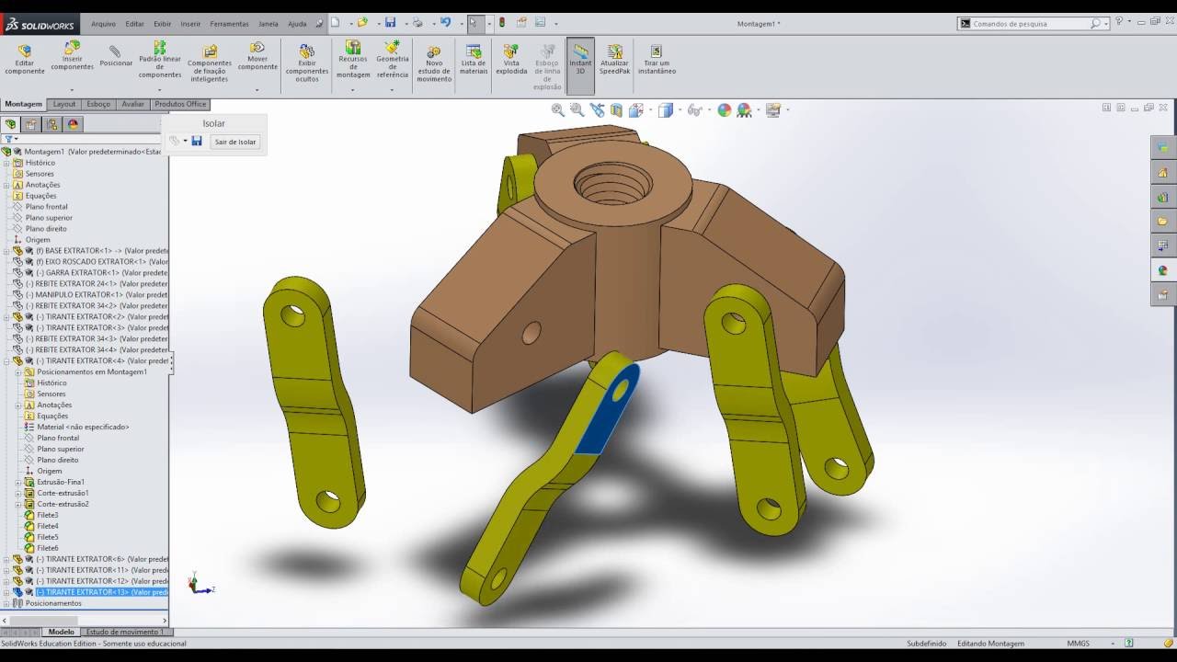Select Mover componente tool
The height and width of the screenshot is (662, 1177).
257,56
